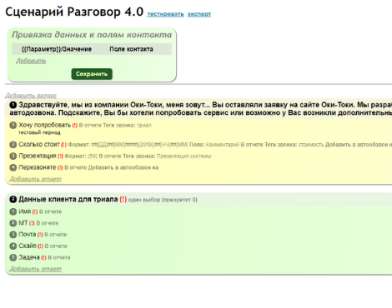392x308 pixels.
Task: Click «Добавить ответ» in the yellow block
Action: [36, 179]
